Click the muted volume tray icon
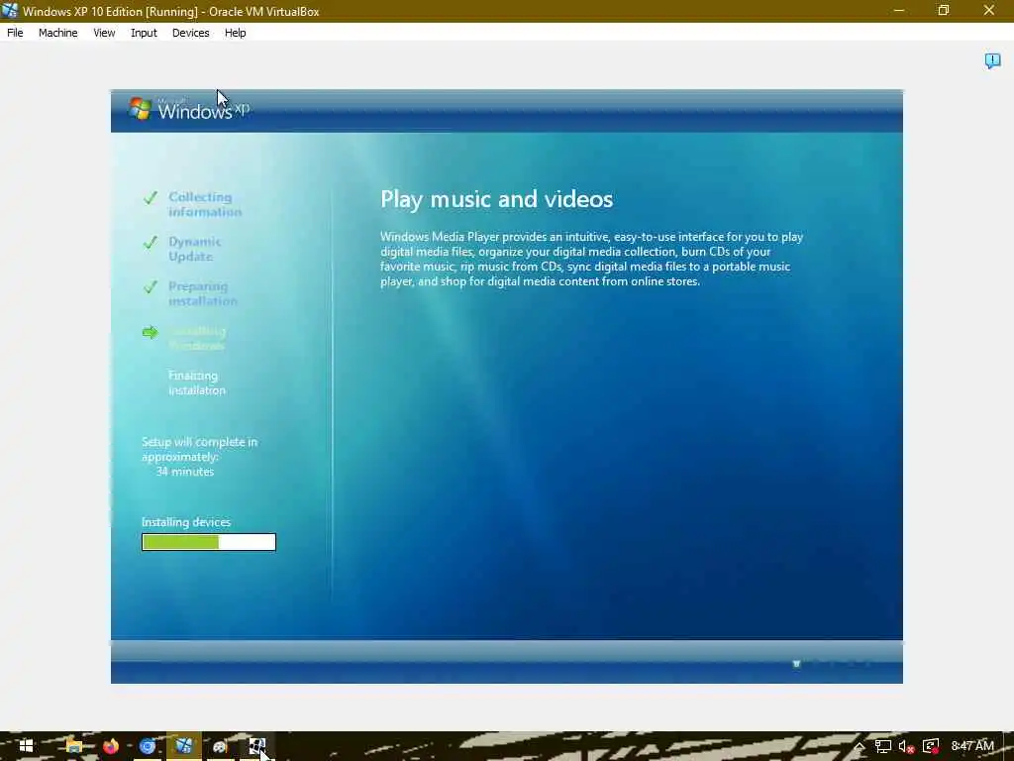The image size is (1014, 761). pos(906,746)
